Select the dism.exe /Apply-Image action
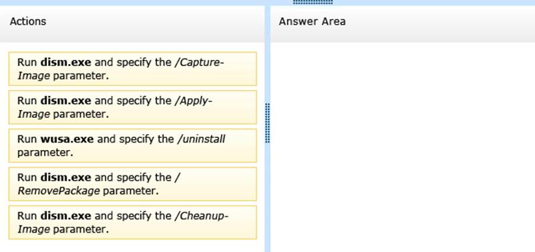Screen dimensions: 535x252 132,107
